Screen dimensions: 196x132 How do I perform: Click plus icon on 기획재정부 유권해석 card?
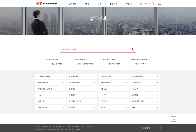pyautogui.click(x=63, y=89)
